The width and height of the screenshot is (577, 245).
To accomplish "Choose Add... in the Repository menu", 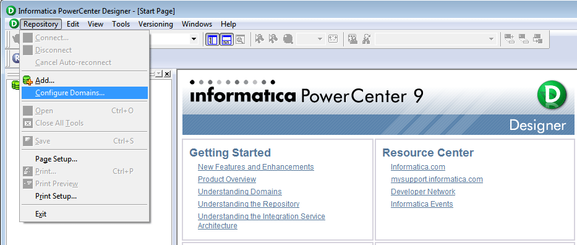I will tap(85, 80).
